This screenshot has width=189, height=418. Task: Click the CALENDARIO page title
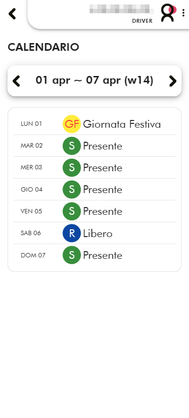click(44, 47)
